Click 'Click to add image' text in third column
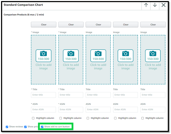Viewport: 171px width, 134px height. tap(98, 67)
